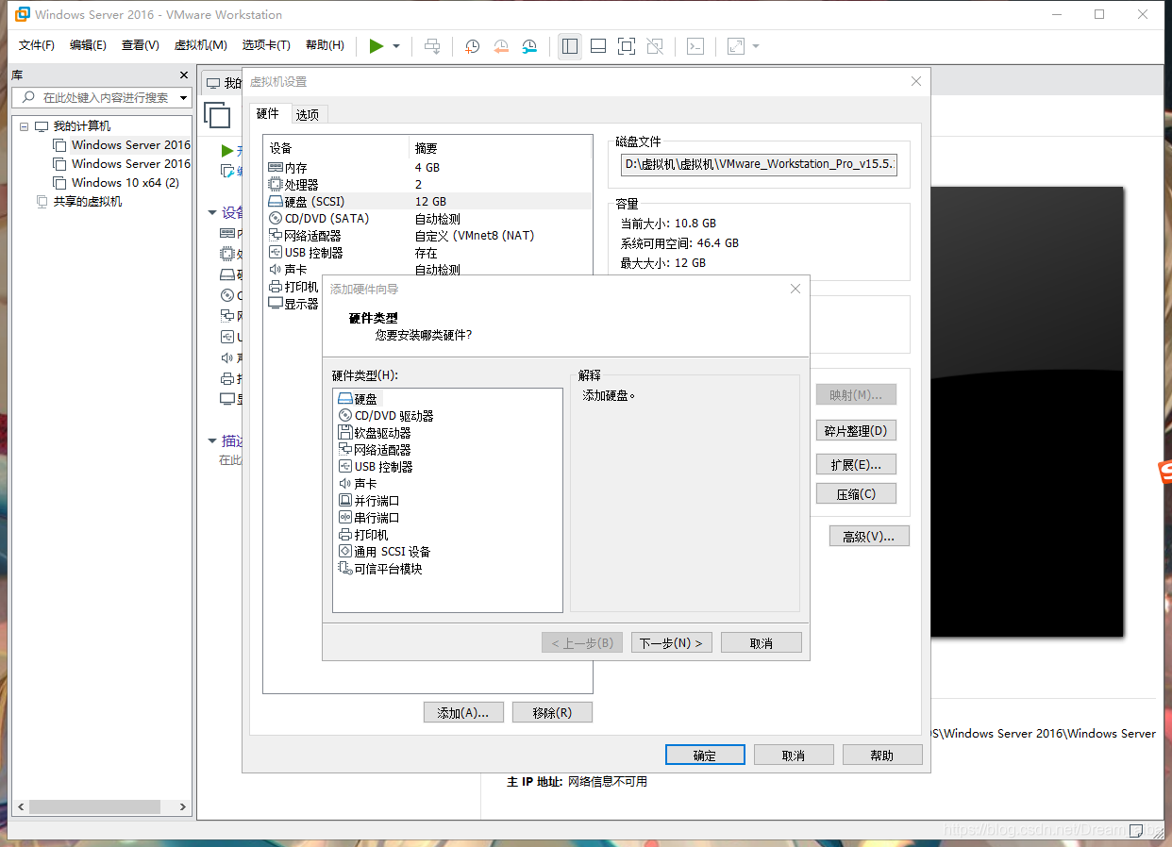Select 内存 in settings device list
The image size is (1172, 847).
(x=429, y=168)
